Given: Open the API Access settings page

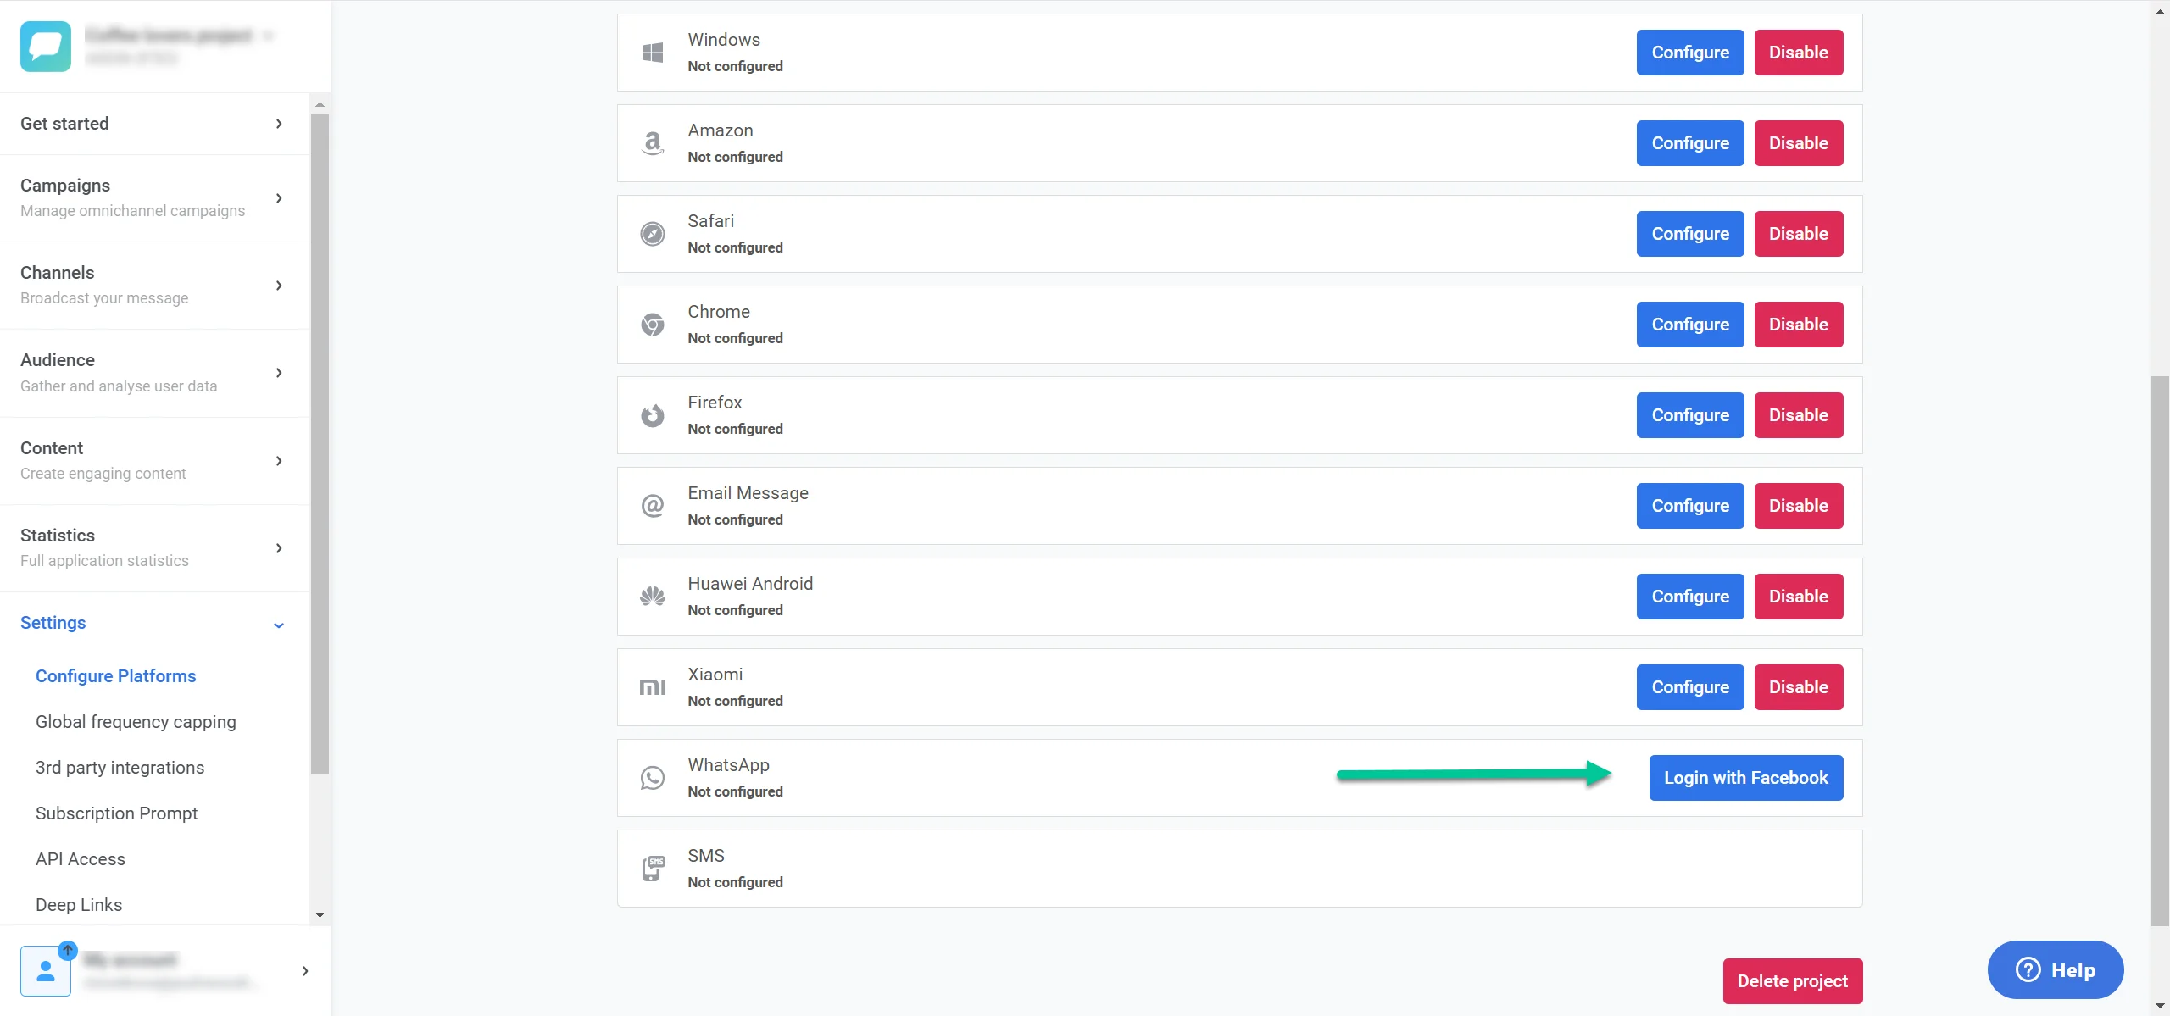Looking at the screenshot, I should (x=81, y=859).
